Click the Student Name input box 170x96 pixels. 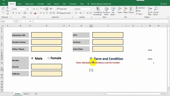tap(47, 42)
